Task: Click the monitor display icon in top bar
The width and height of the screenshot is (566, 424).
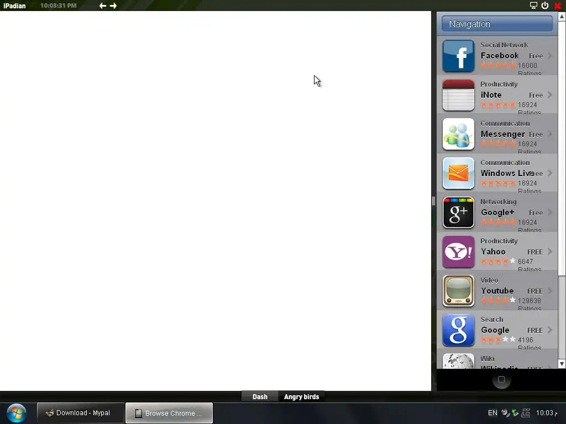Action: pyautogui.click(x=533, y=6)
